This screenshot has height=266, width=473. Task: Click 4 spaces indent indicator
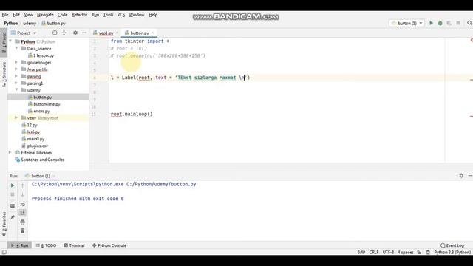click(x=406, y=253)
